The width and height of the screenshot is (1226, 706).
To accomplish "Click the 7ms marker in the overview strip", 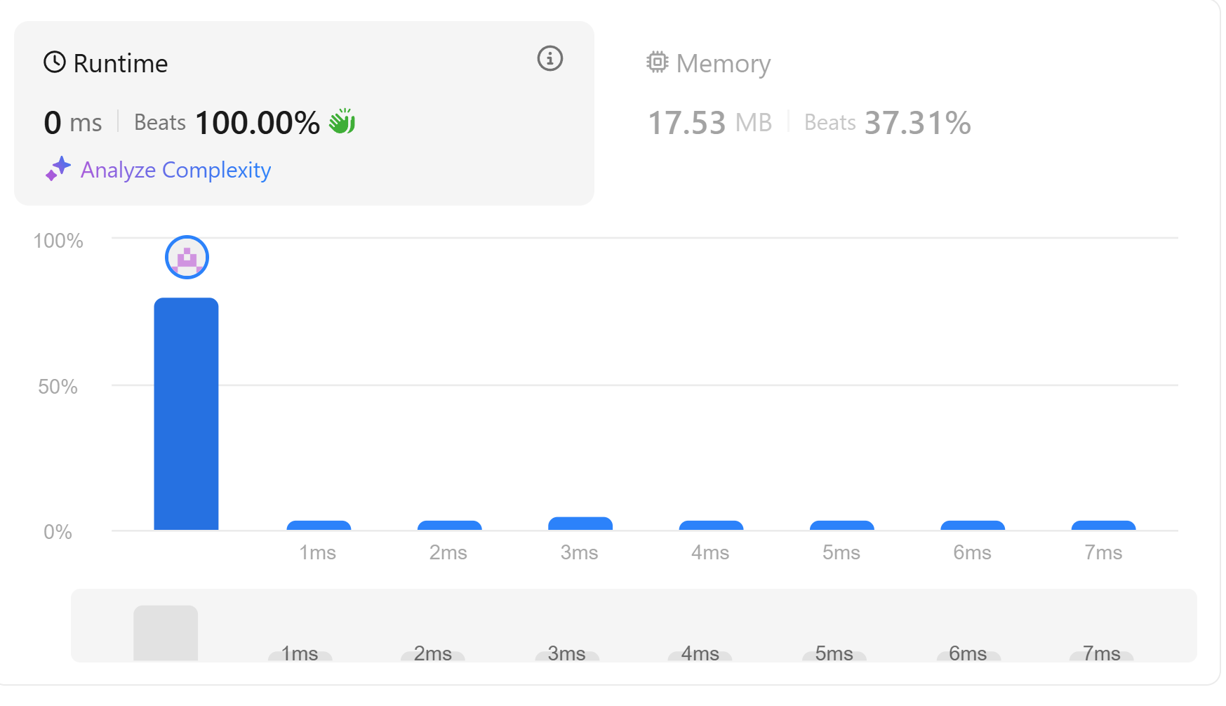I will click(x=1101, y=654).
